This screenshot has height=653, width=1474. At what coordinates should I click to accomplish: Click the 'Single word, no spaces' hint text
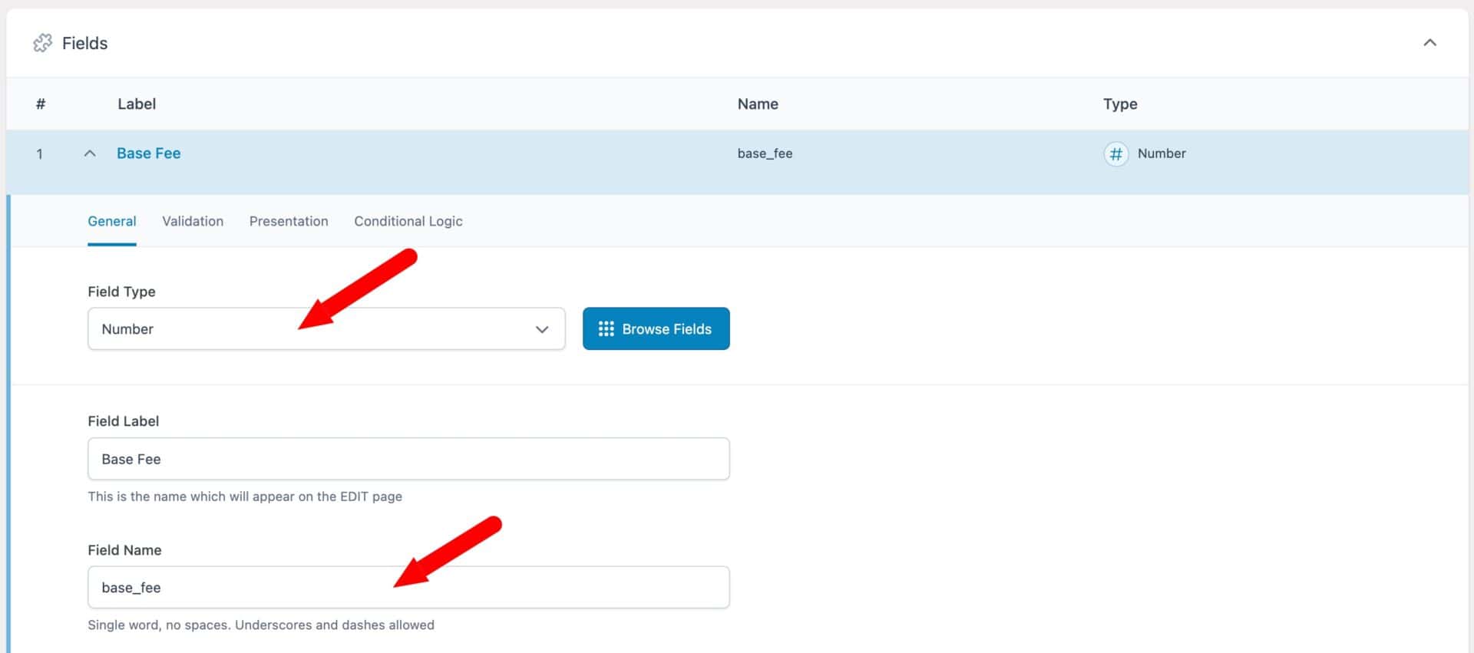tap(261, 625)
